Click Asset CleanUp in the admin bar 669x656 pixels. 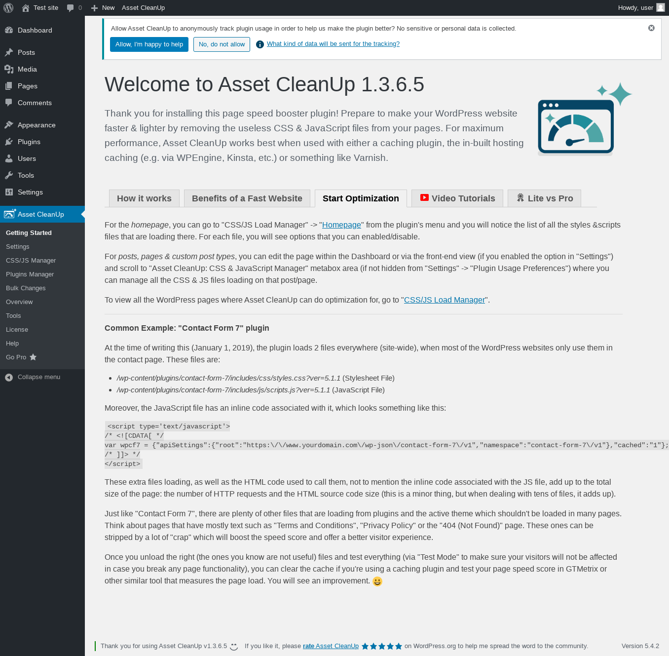[143, 8]
